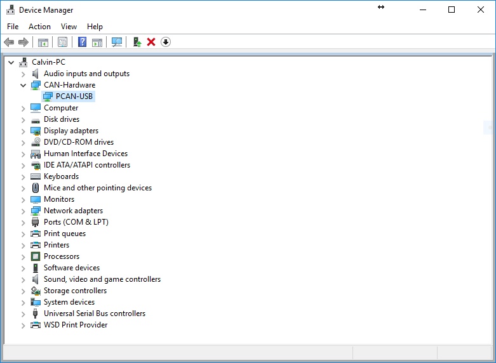The image size is (496, 363).
Task: Expand Human Interface Devices chevron
Action: pyautogui.click(x=23, y=154)
